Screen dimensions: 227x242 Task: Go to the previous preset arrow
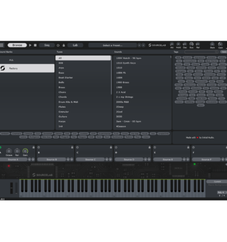(139, 45)
